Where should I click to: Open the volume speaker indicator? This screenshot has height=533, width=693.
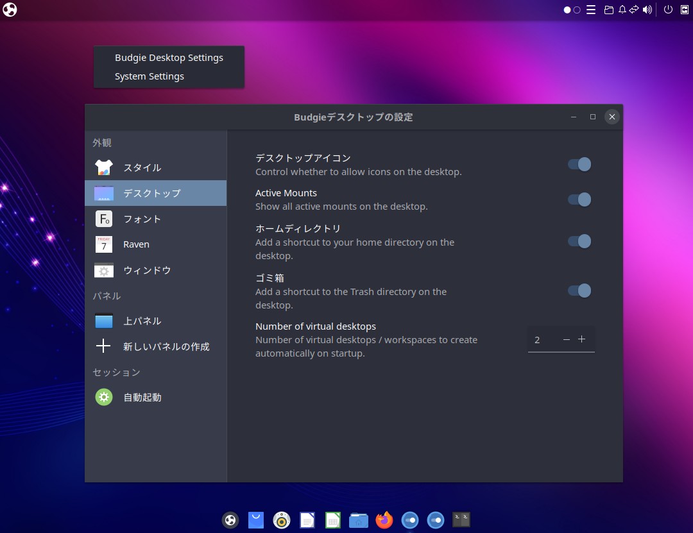click(647, 10)
